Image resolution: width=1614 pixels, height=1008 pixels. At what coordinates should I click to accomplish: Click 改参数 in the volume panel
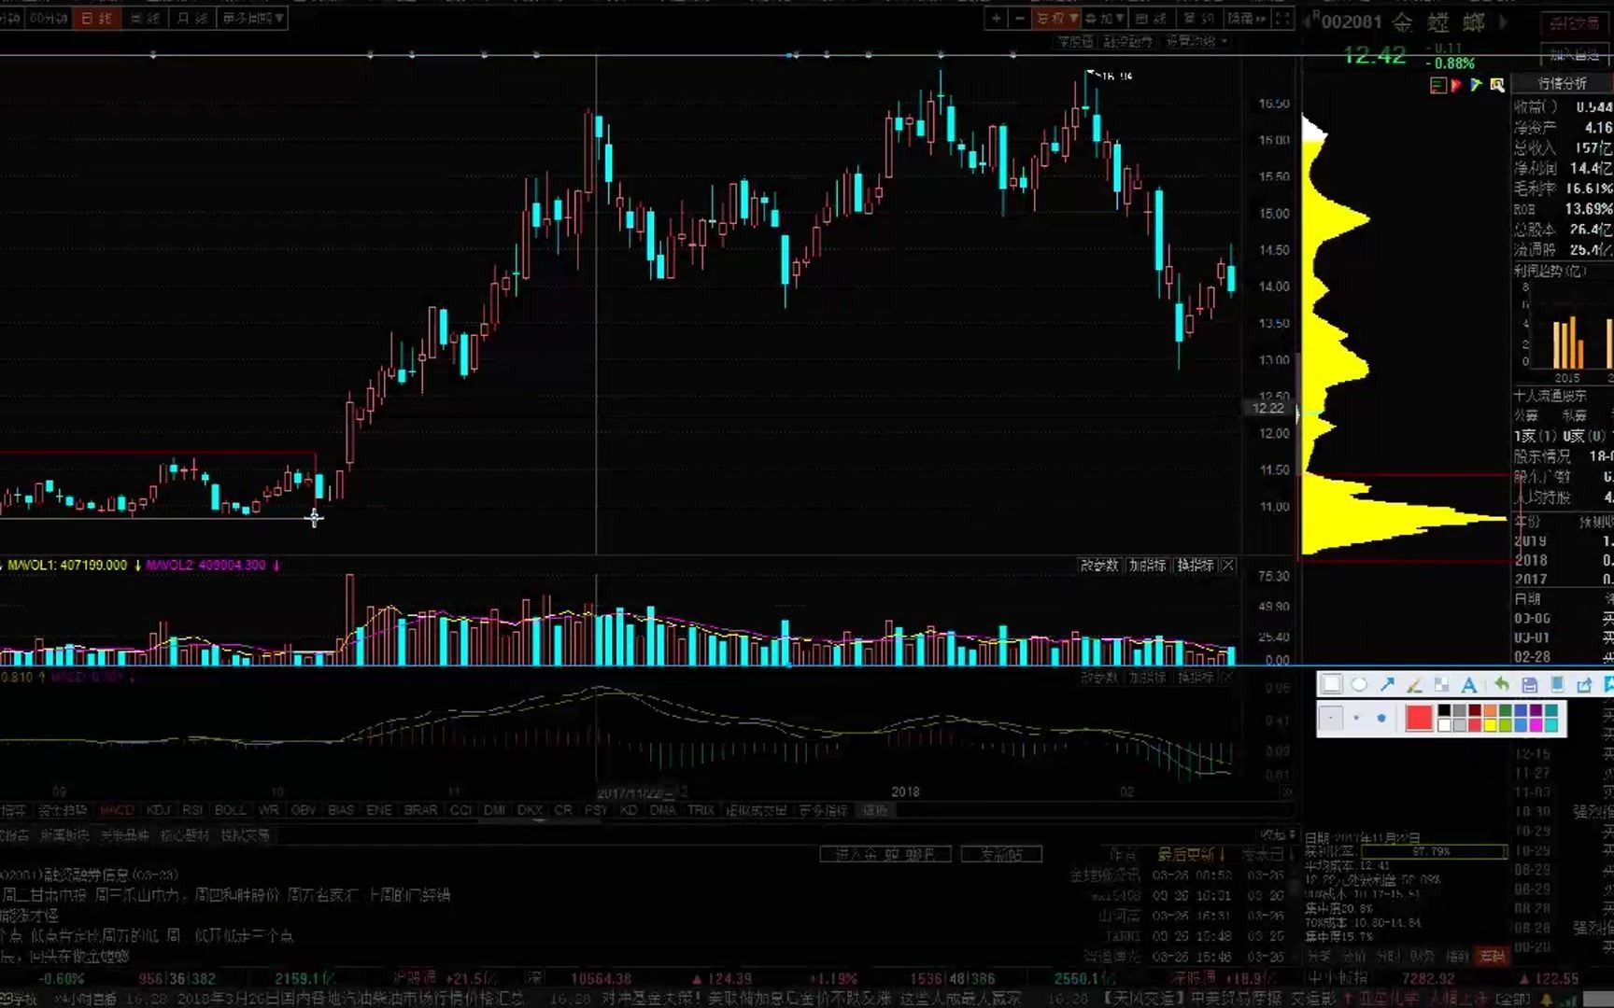[x=1099, y=566]
